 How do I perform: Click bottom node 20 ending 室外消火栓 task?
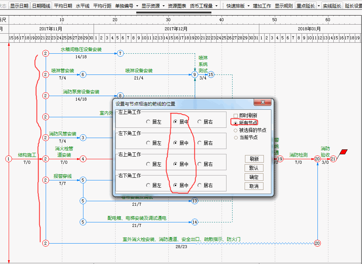(x=317, y=243)
